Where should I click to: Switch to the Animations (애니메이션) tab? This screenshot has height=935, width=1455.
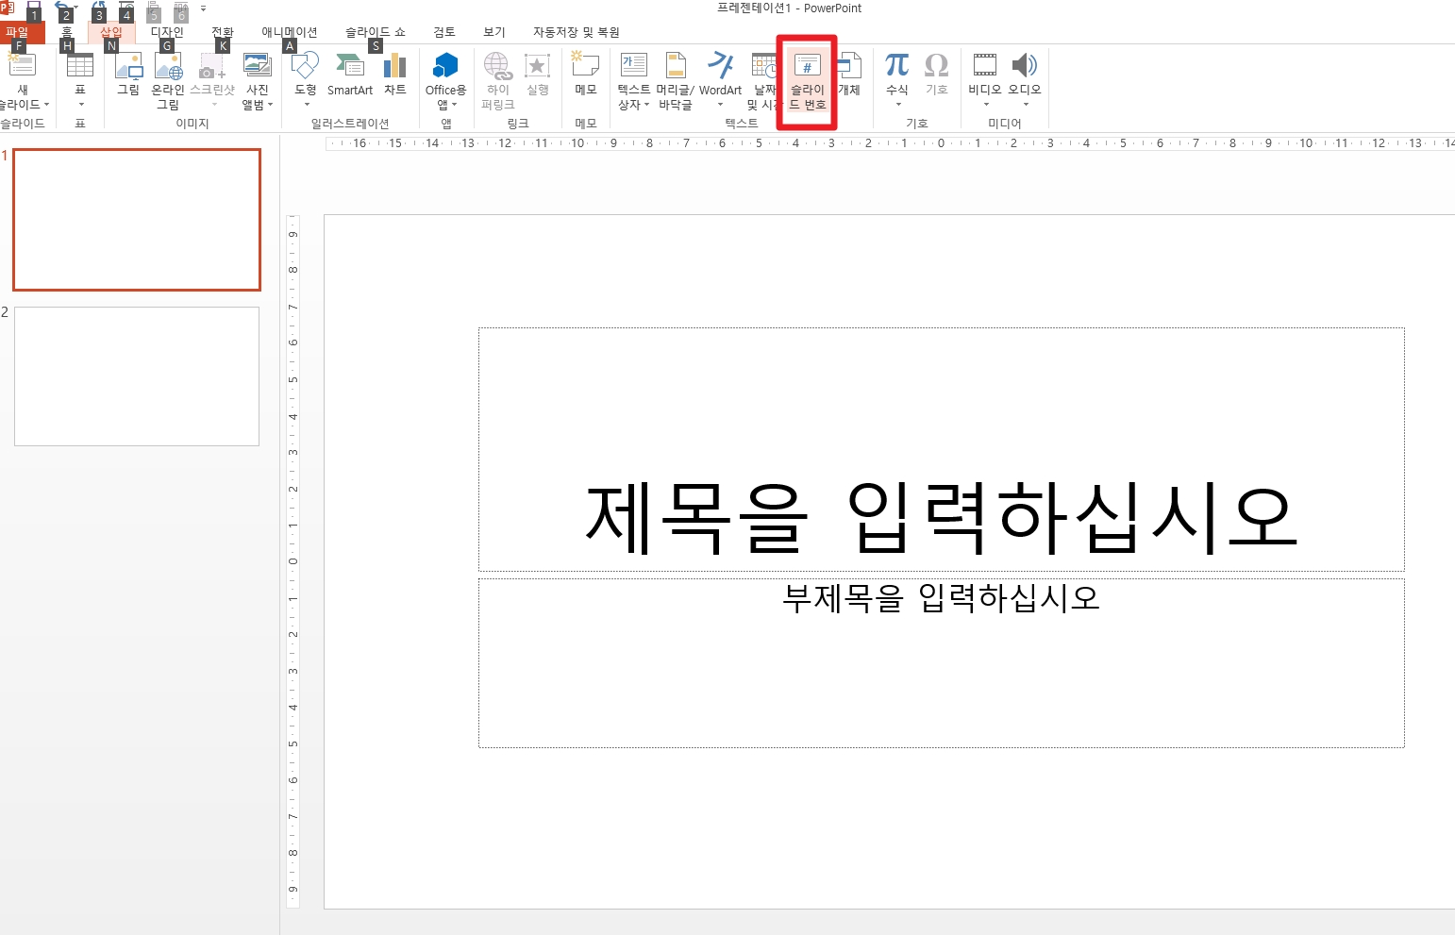(x=290, y=32)
